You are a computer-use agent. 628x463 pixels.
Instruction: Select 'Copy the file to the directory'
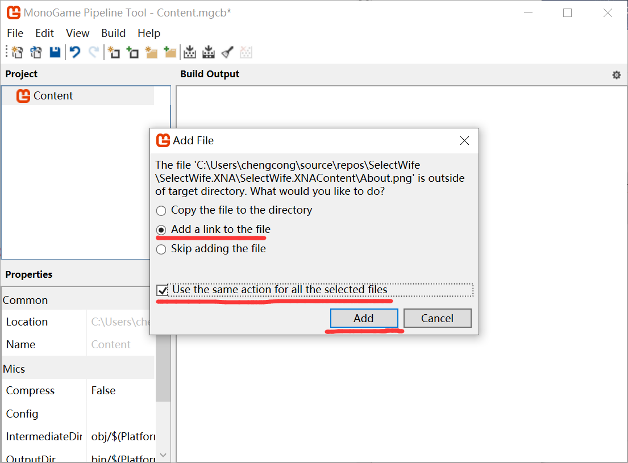161,210
